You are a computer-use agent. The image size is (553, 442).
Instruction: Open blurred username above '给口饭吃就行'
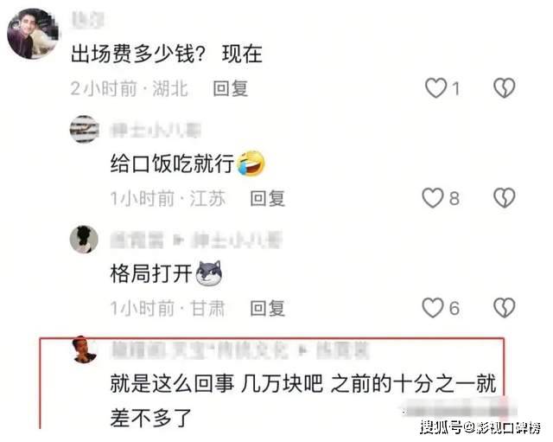(x=156, y=131)
